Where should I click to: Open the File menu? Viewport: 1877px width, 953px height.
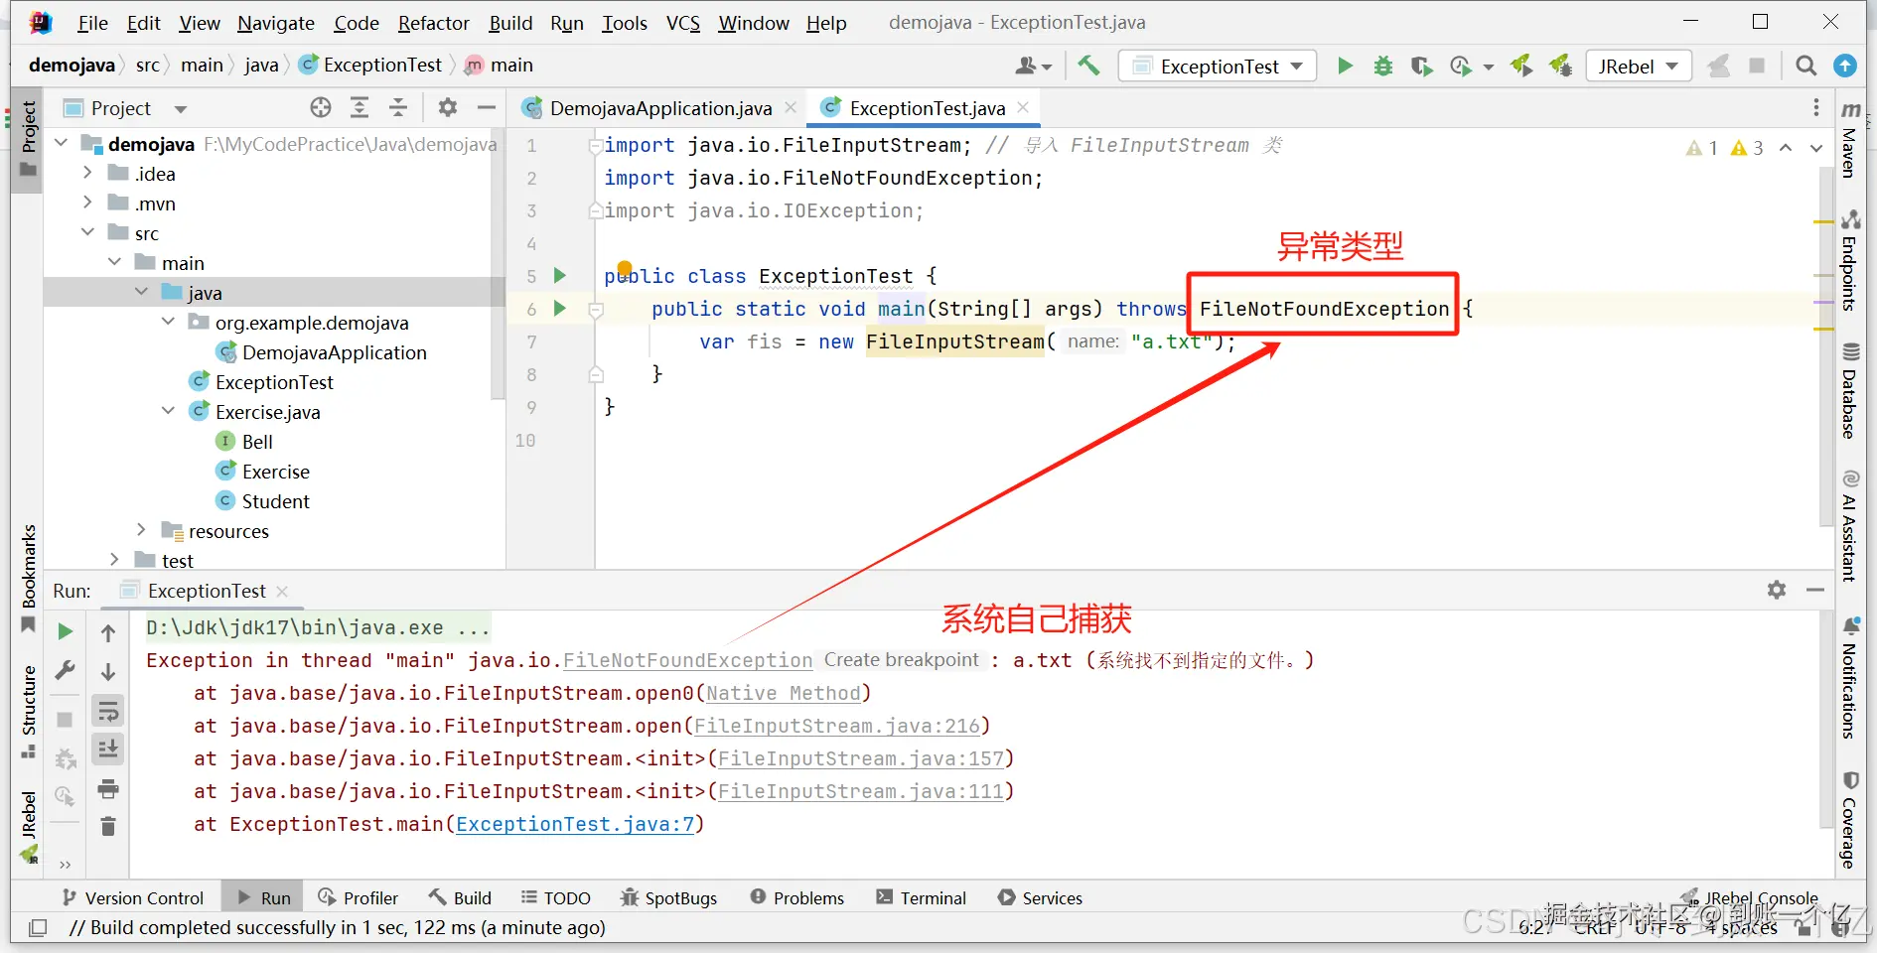[92, 23]
